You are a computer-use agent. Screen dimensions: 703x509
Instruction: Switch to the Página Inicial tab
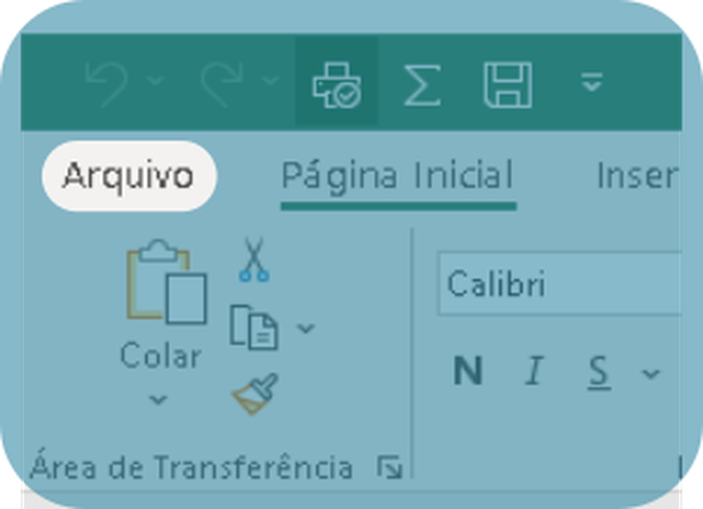(x=398, y=176)
